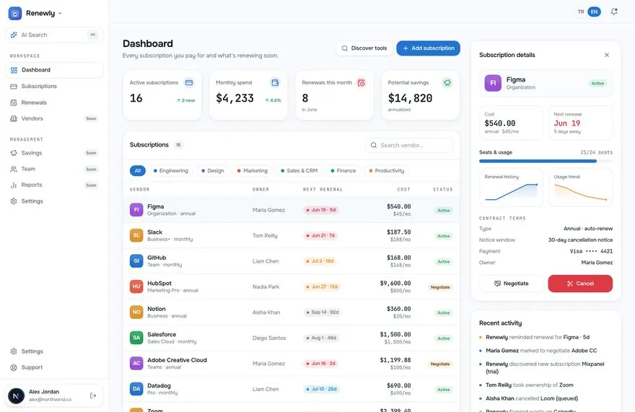Click Loom (queued) in recent activity
Image resolution: width=635 pixels, height=412 pixels.
[x=559, y=398]
